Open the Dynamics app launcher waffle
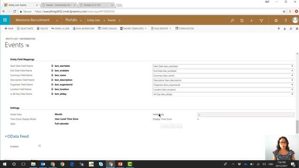The width and height of the screenshot is (299, 168). (x=5, y=20)
